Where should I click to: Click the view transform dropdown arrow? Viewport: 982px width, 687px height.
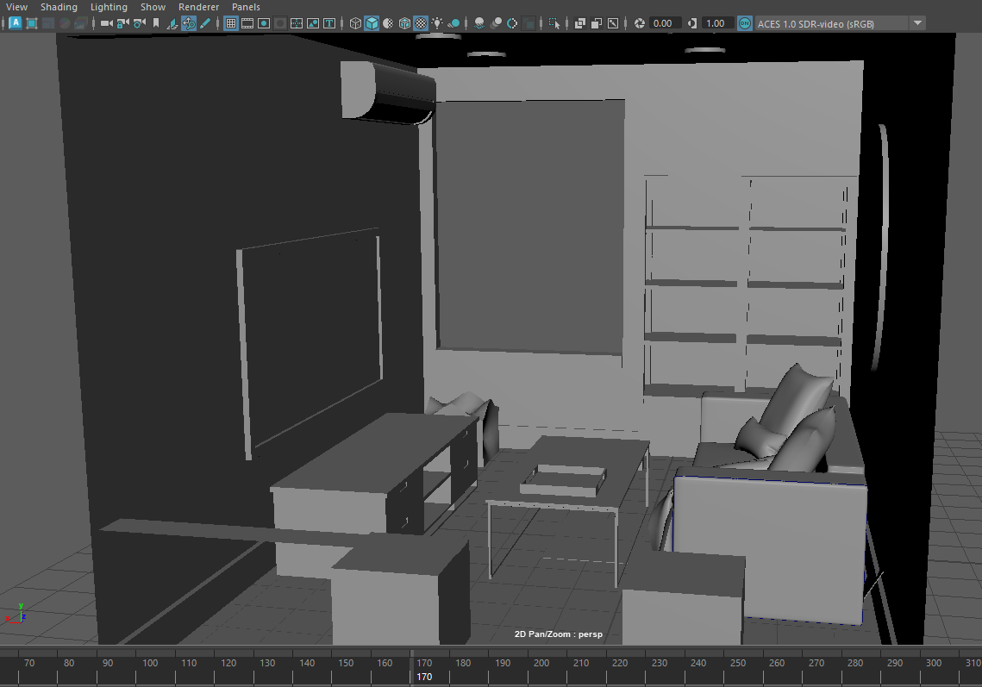pos(917,23)
